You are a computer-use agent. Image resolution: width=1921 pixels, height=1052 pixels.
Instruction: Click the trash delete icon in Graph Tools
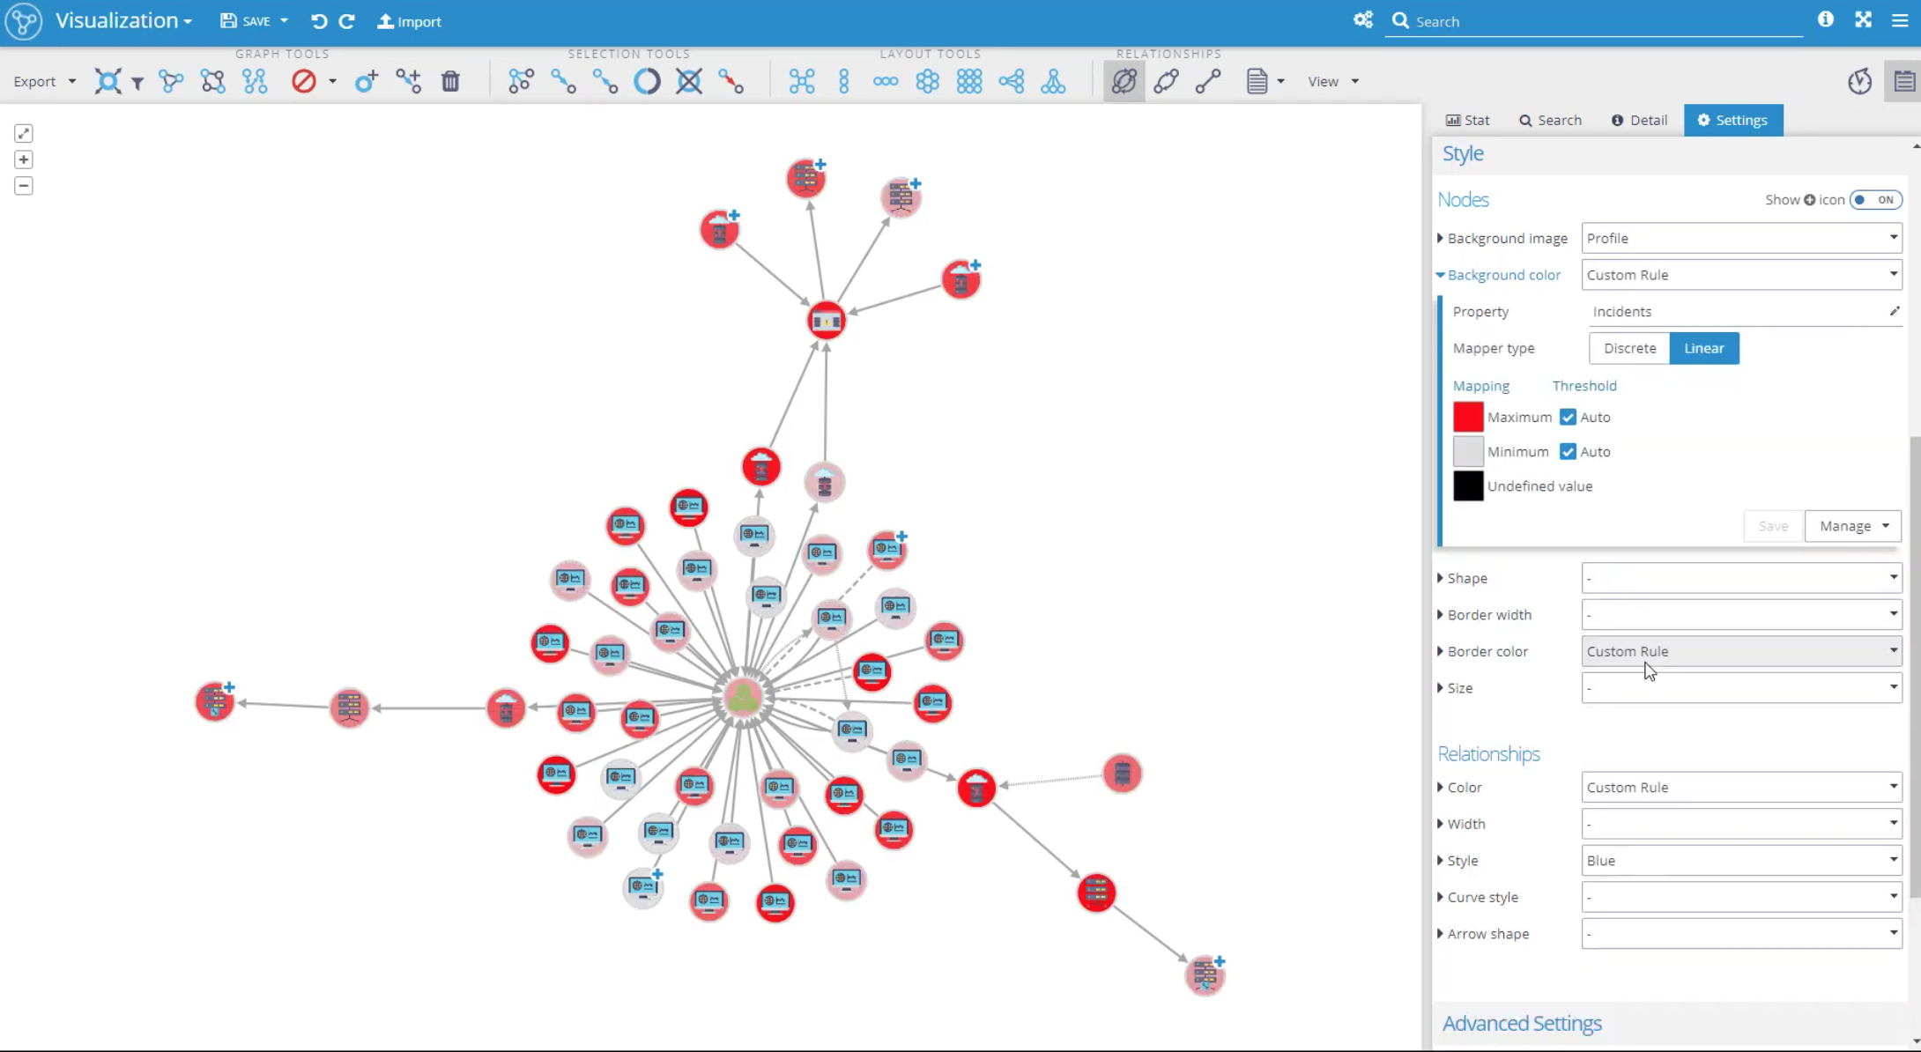point(450,81)
